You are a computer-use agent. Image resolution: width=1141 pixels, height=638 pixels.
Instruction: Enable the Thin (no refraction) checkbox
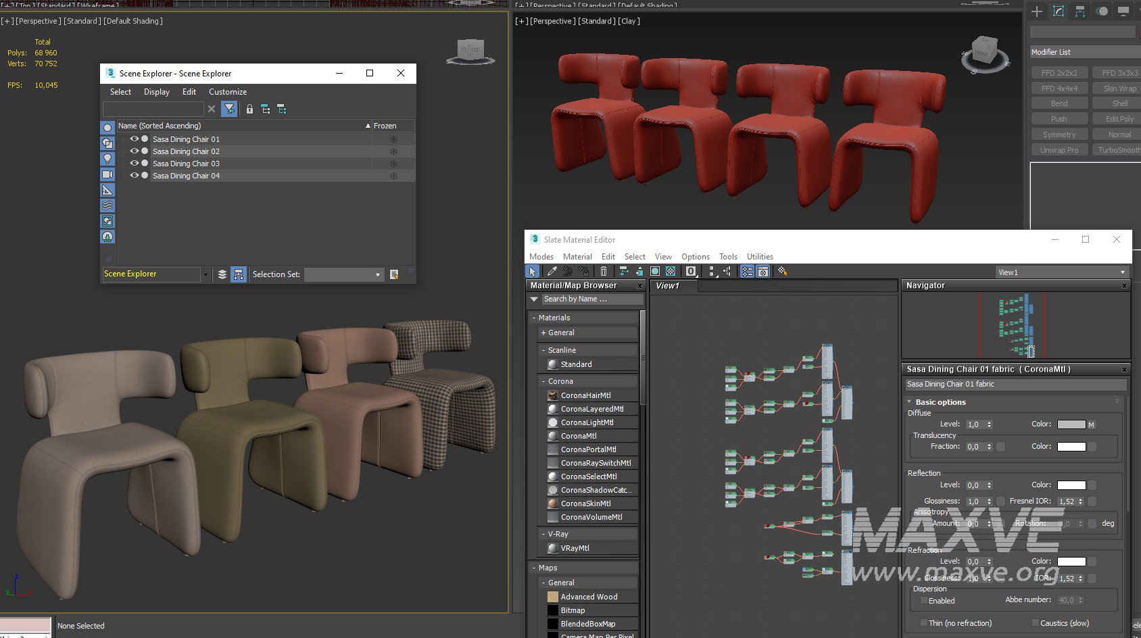[x=924, y=623]
